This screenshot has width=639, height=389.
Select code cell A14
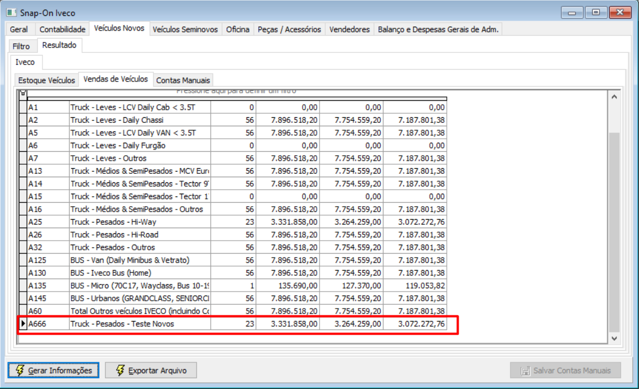pos(48,183)
